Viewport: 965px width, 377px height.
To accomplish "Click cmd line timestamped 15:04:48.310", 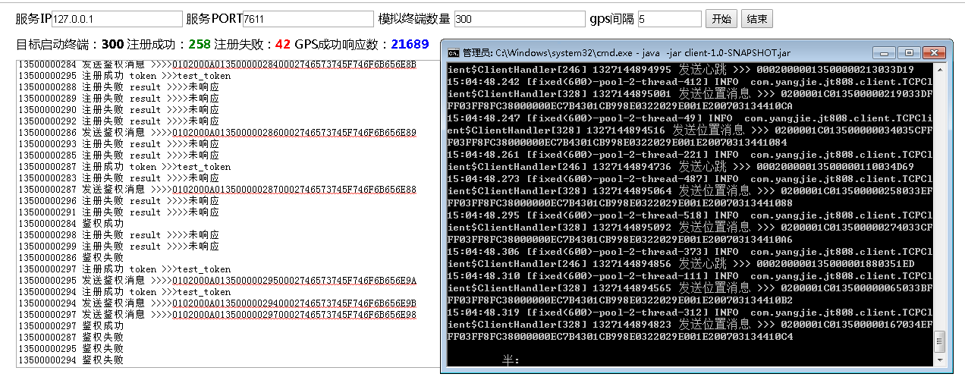I will tap(690, 276).
